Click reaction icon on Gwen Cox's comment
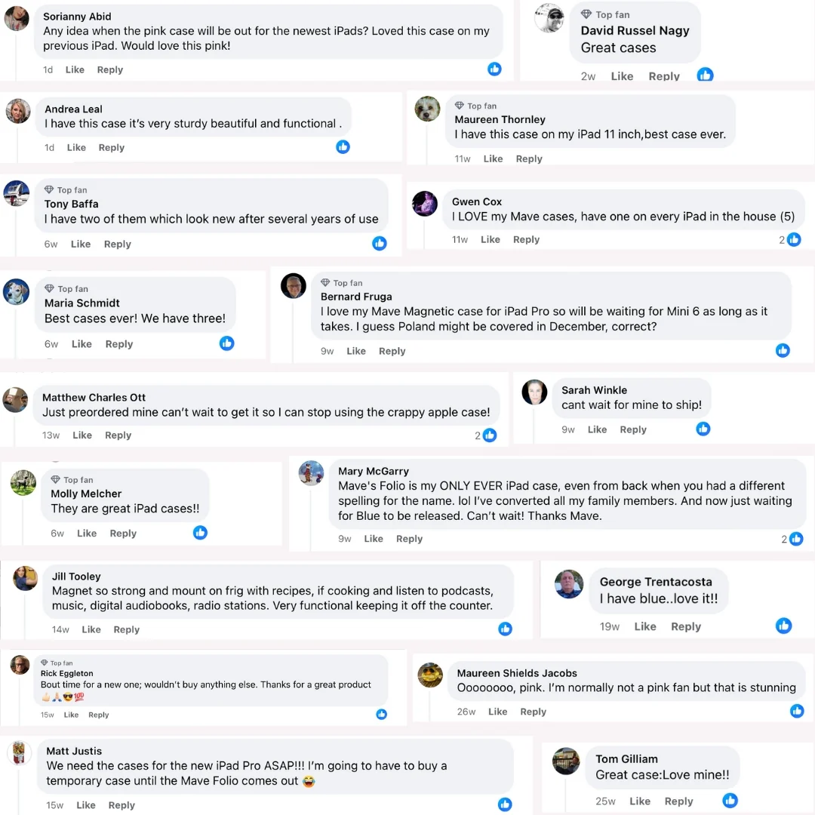Viewport: 815px width, 815px height. 793,239
